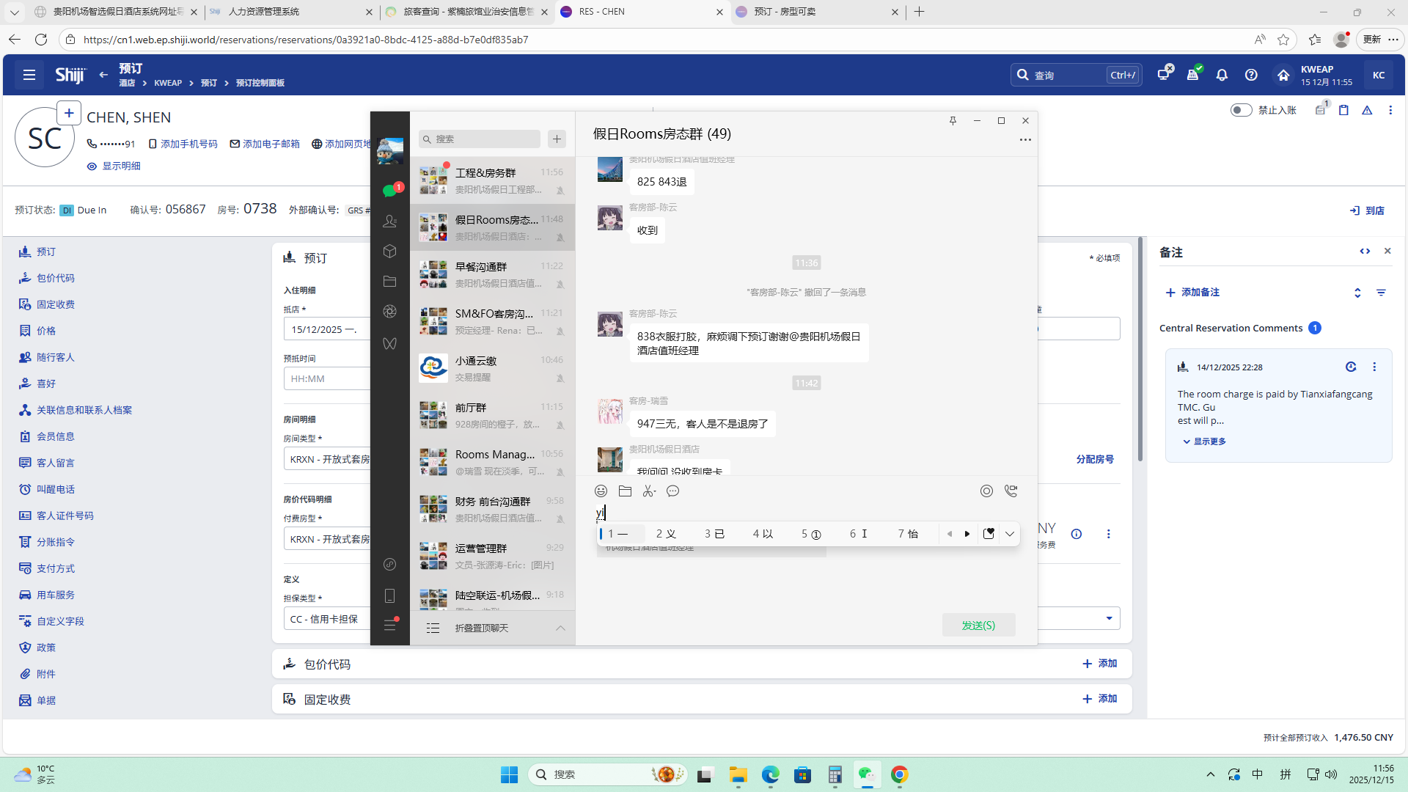The height and width of the screenshot is (792, 1408).
Task: Toggle the 禁止入账 switch
Action: 1241,110
